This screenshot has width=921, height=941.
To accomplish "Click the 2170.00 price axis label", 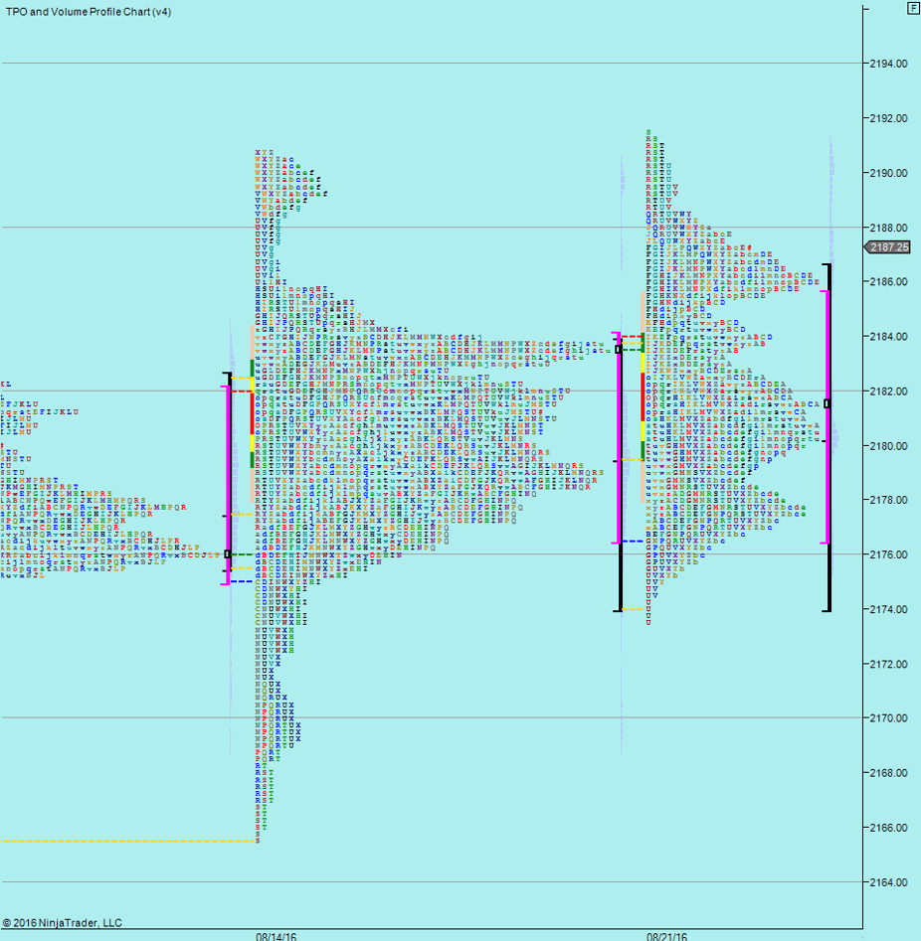I will [x=888, y=718].
